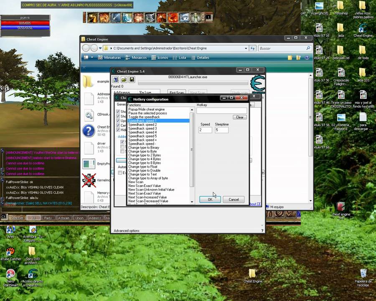This screenshot has width=376, height=301.
Task: Click the Hotkey input field
Action: pos(221,110)
